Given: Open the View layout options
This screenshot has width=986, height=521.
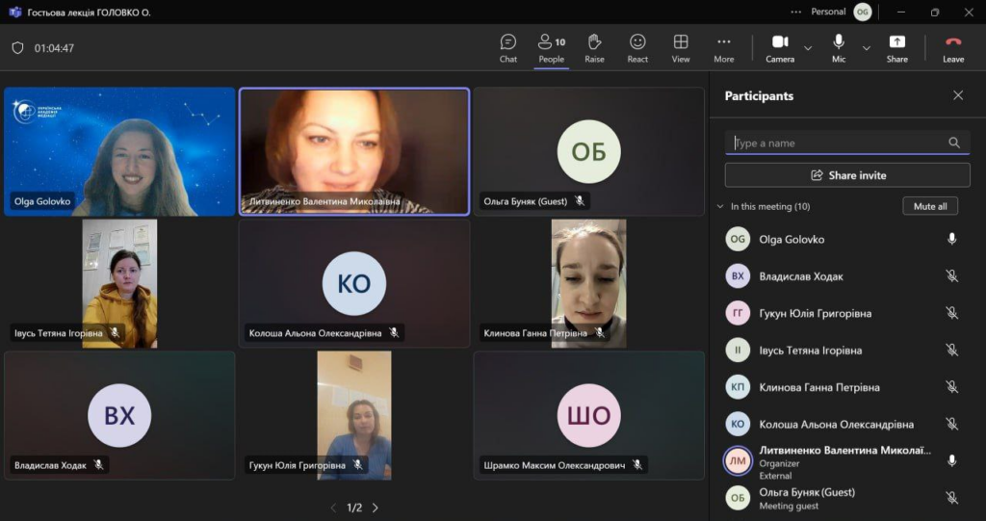Looking at the screenshot, I should tap(681, 47).
